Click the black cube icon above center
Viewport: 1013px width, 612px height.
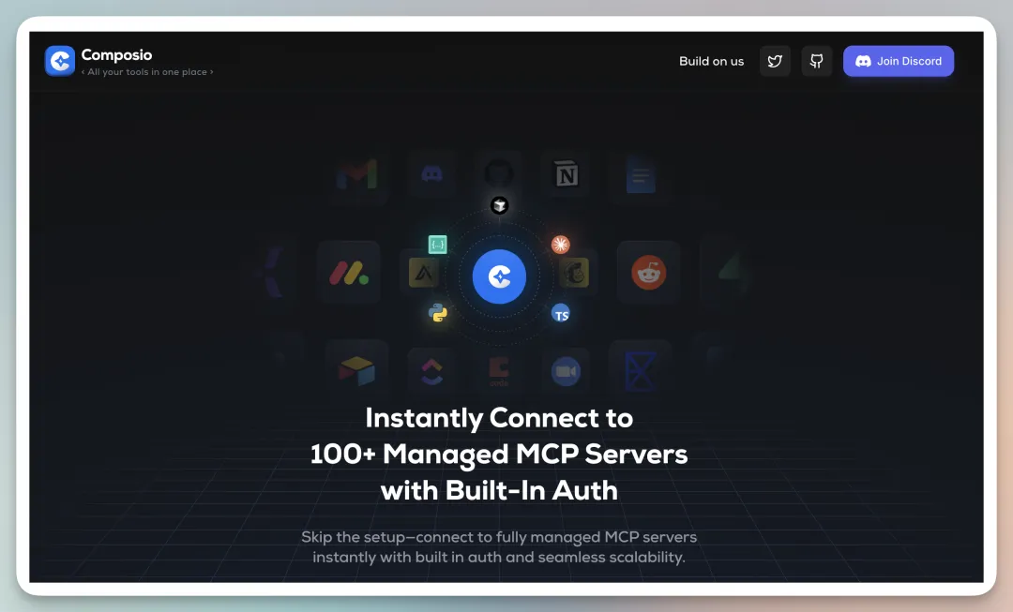click(499, 206)
